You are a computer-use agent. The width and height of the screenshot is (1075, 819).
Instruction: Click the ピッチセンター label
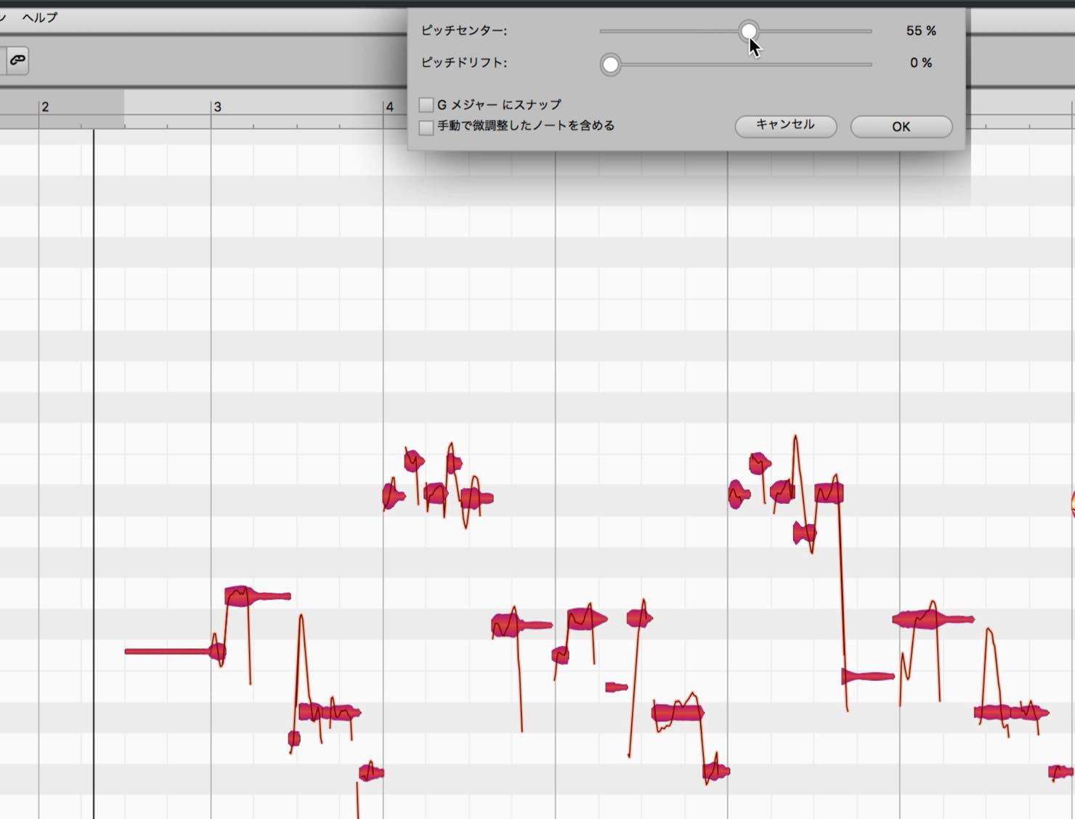coord(464,30)
